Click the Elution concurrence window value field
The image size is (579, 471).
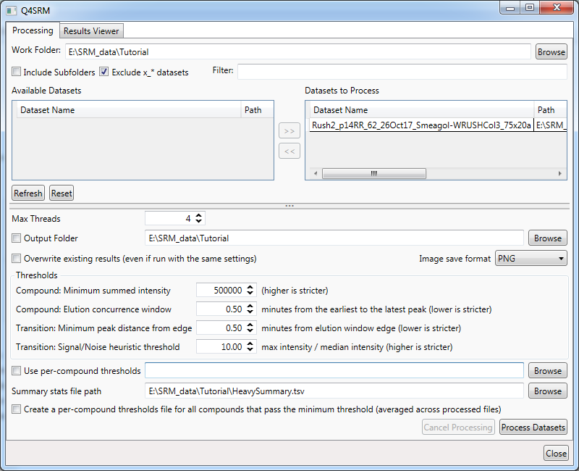[220, 309]
